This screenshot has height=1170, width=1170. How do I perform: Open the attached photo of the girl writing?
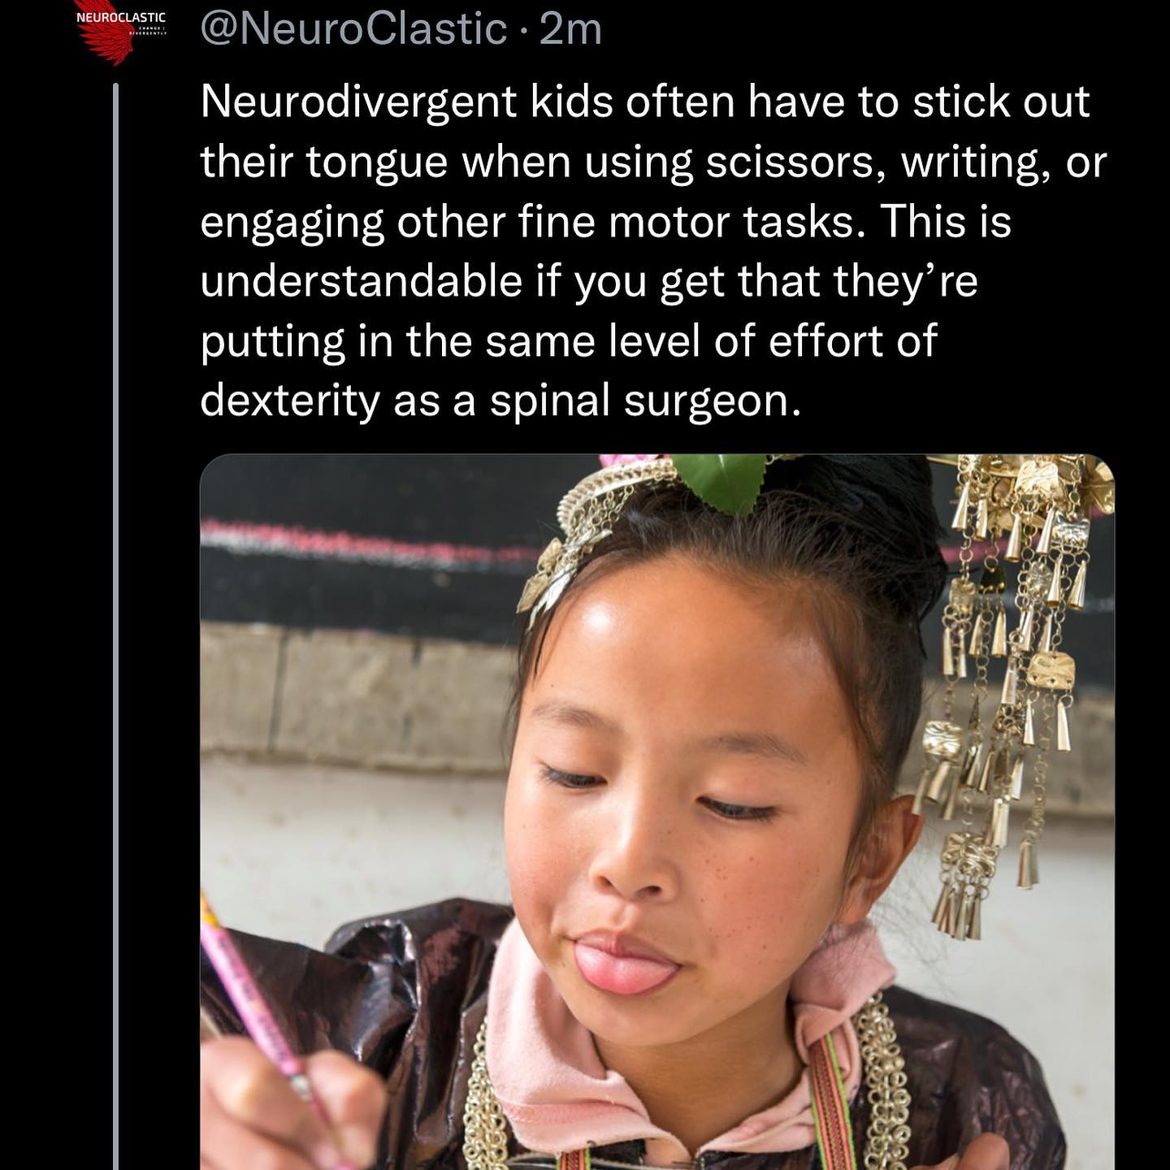[657, 812]
